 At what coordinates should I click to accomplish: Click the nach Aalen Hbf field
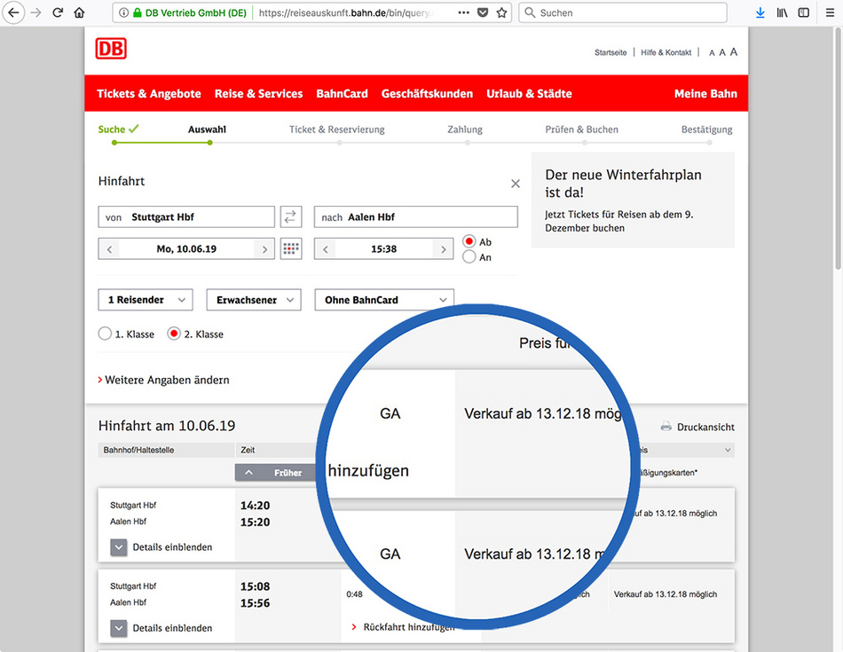[415, 216]
